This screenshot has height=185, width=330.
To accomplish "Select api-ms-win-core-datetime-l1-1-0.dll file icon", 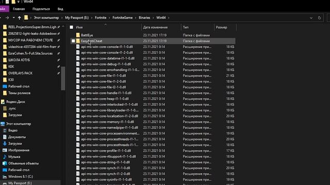I will 78,58.
